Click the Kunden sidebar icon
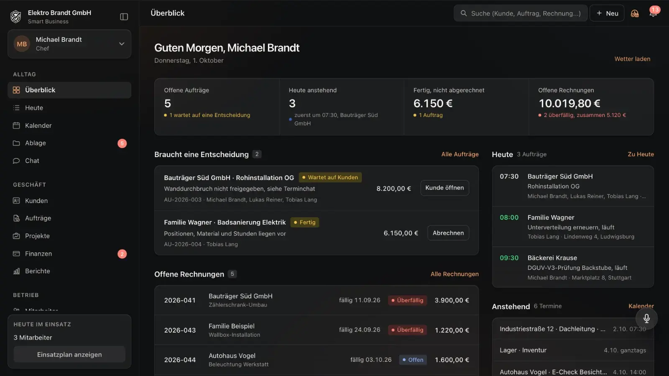Viewport: 669px width, 376px height. (16, 201)
